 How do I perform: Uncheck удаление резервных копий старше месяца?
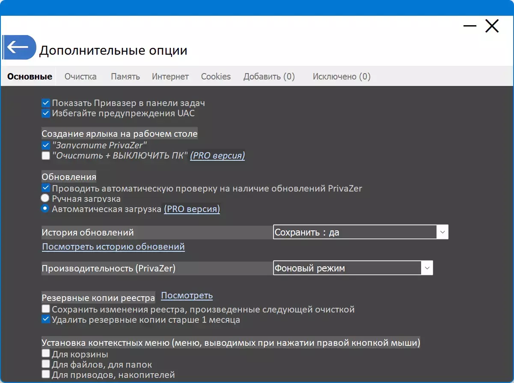(x=45, y=318)
